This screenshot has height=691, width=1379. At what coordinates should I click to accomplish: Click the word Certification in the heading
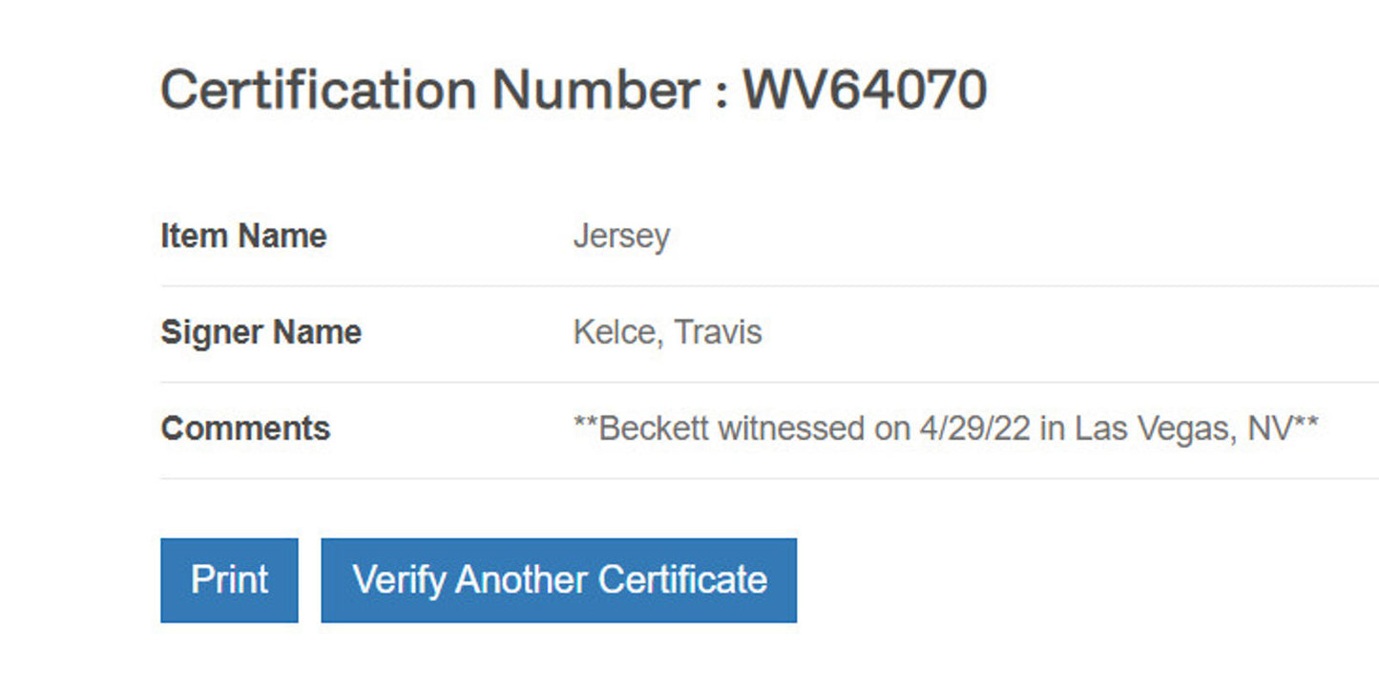(x=318, y=90)
